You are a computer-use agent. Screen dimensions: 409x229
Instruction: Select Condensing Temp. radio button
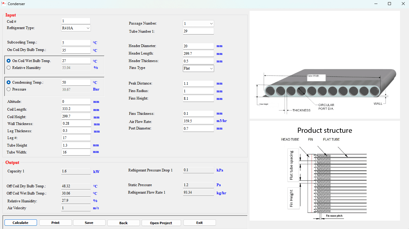(x=8, y=82)
